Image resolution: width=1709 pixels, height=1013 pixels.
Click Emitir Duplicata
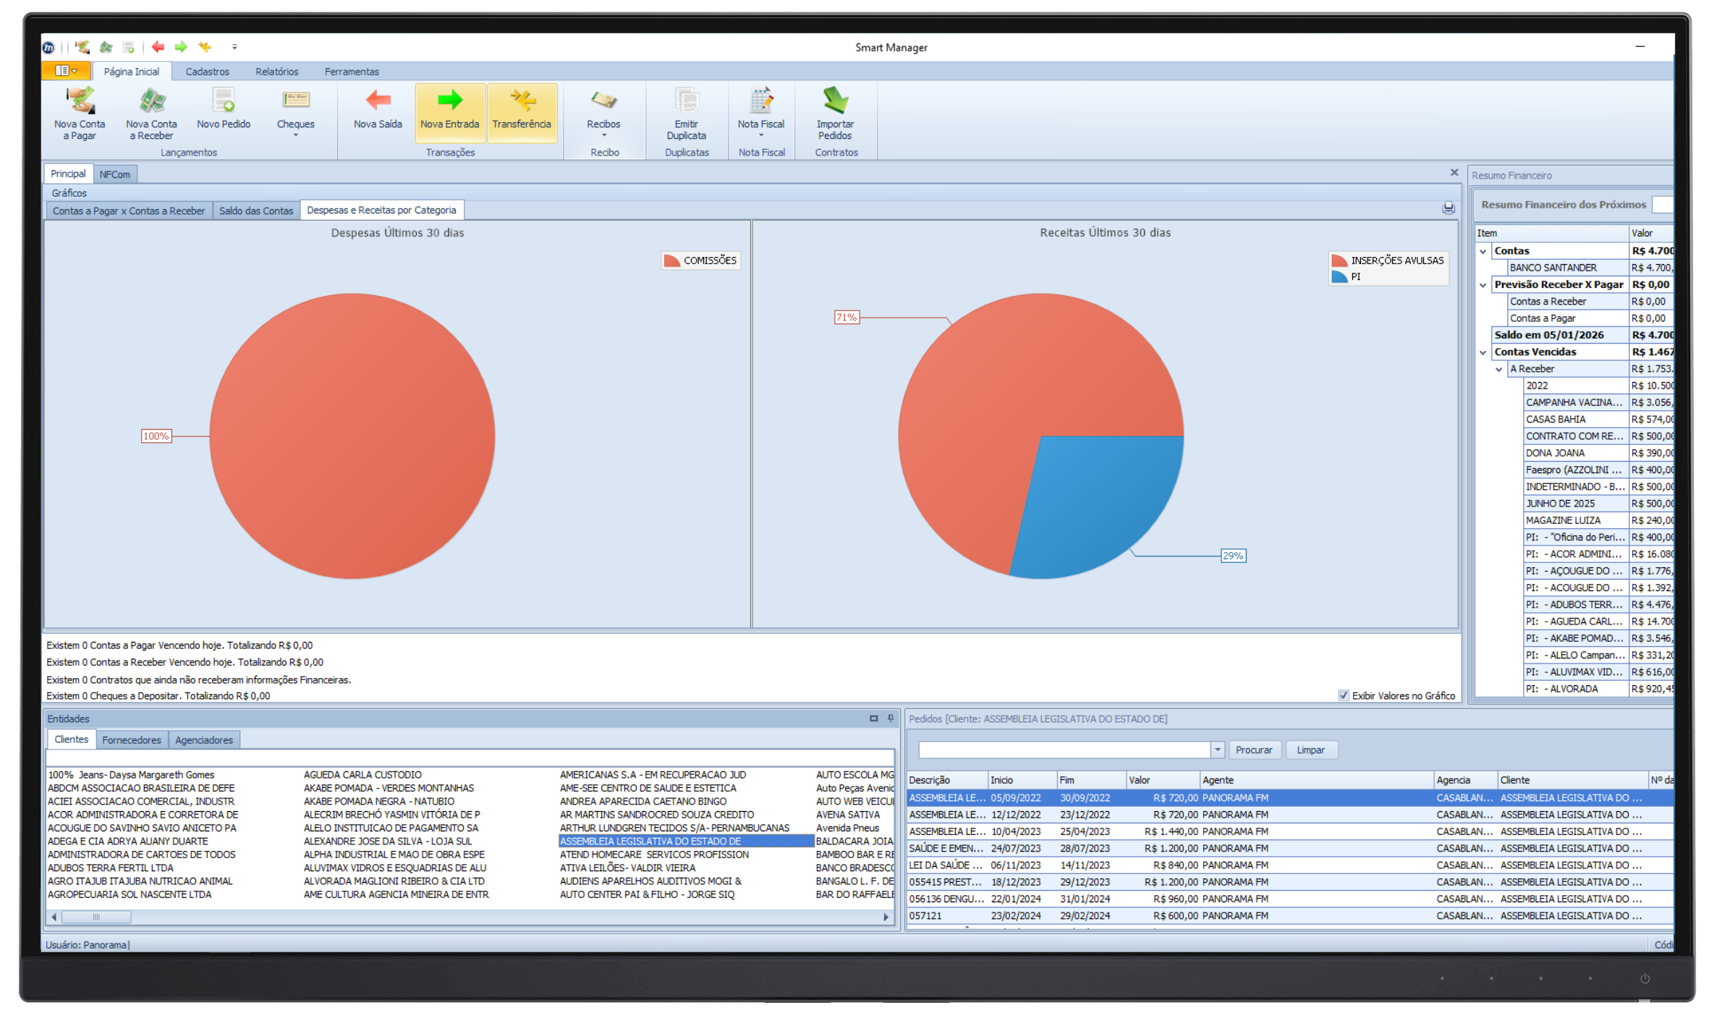[x=686, y=114]
